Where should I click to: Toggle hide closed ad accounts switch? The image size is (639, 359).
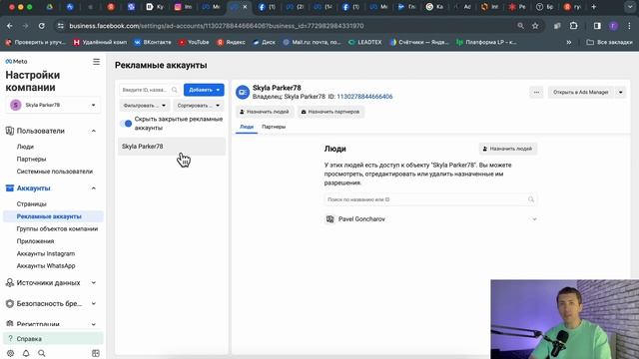tap(126, 124)
